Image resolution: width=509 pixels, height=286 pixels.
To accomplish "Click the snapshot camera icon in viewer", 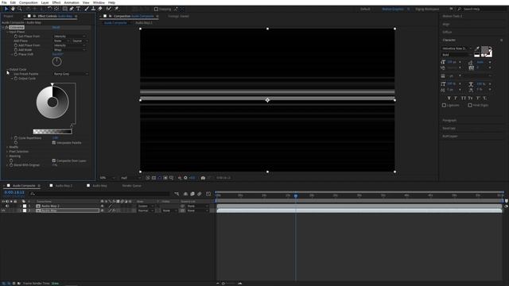I will 203,178.
